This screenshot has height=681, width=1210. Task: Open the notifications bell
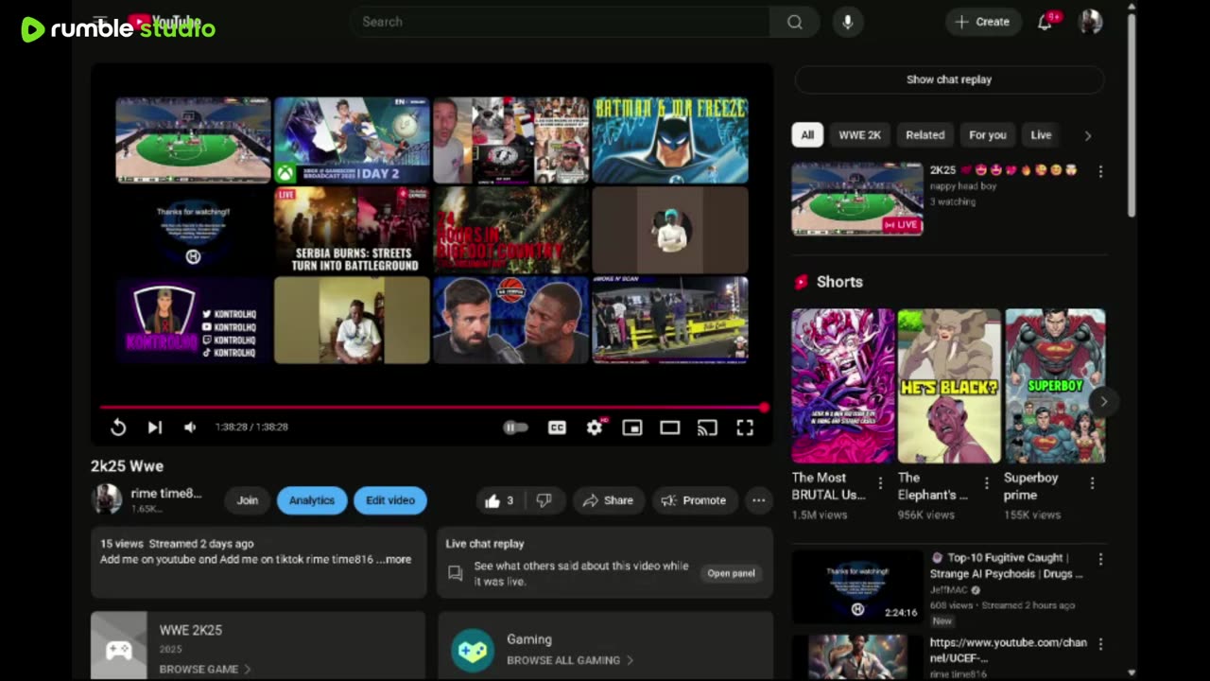click(x=1045, y=22)
